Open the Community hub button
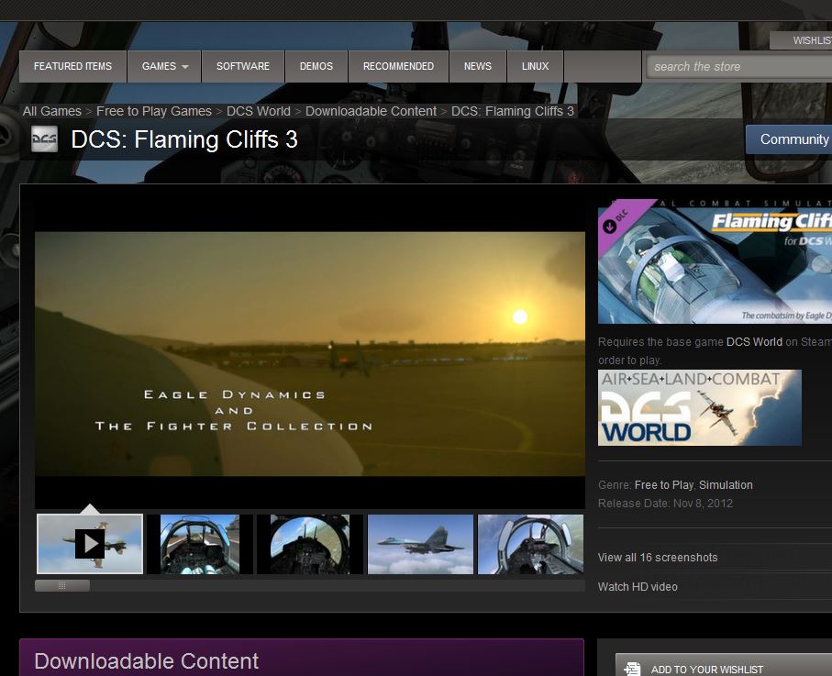The image size is (832, 676). click(x=789, y=139)
